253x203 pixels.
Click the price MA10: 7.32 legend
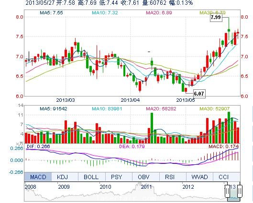coord(105,12)
